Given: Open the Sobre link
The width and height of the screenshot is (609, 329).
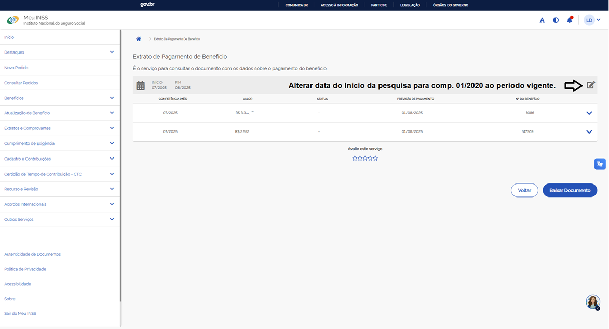Looking at the screenshot, I should [10, 299].
